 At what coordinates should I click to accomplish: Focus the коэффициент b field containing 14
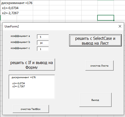point(43,43)
